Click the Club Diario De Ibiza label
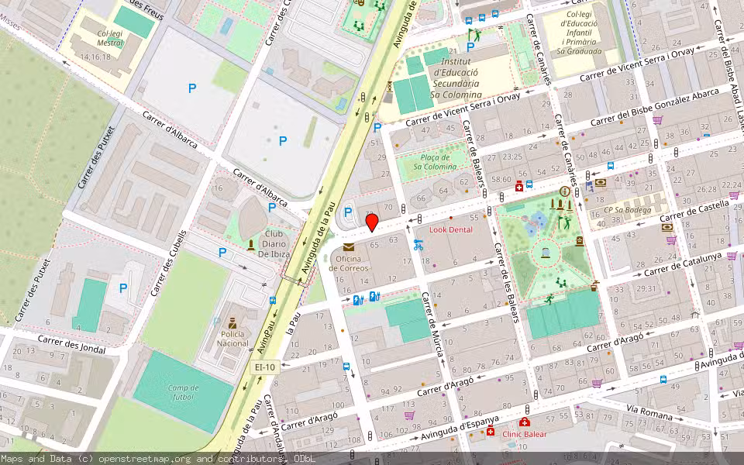This screenshot has height=465, width=744. (x=274, y=243)
